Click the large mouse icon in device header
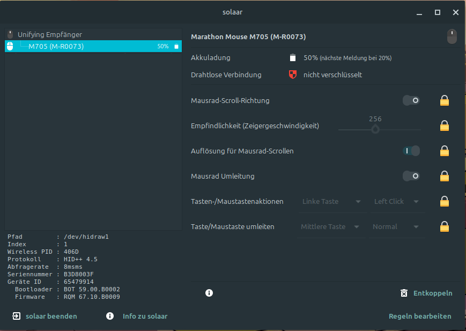Viewport: 466px width, 331px height. pos(452,36)
